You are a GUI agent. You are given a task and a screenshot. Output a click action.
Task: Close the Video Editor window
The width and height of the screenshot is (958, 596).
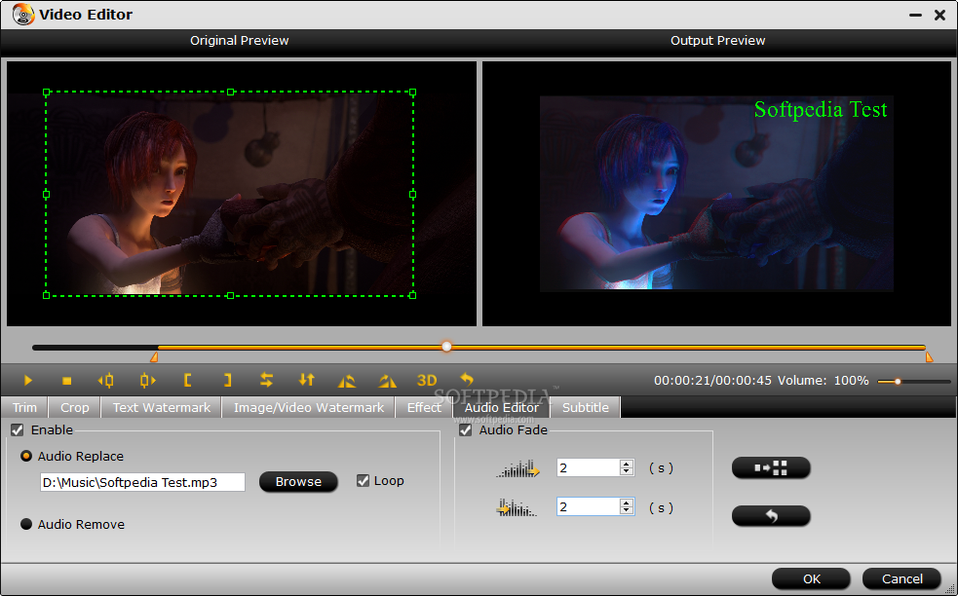click(x=940, y=16)
